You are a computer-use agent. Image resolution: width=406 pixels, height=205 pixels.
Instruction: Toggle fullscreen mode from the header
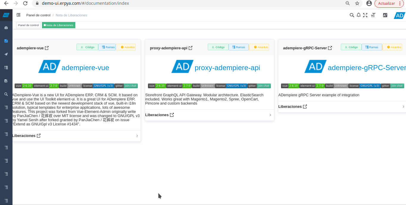[366, 15]
